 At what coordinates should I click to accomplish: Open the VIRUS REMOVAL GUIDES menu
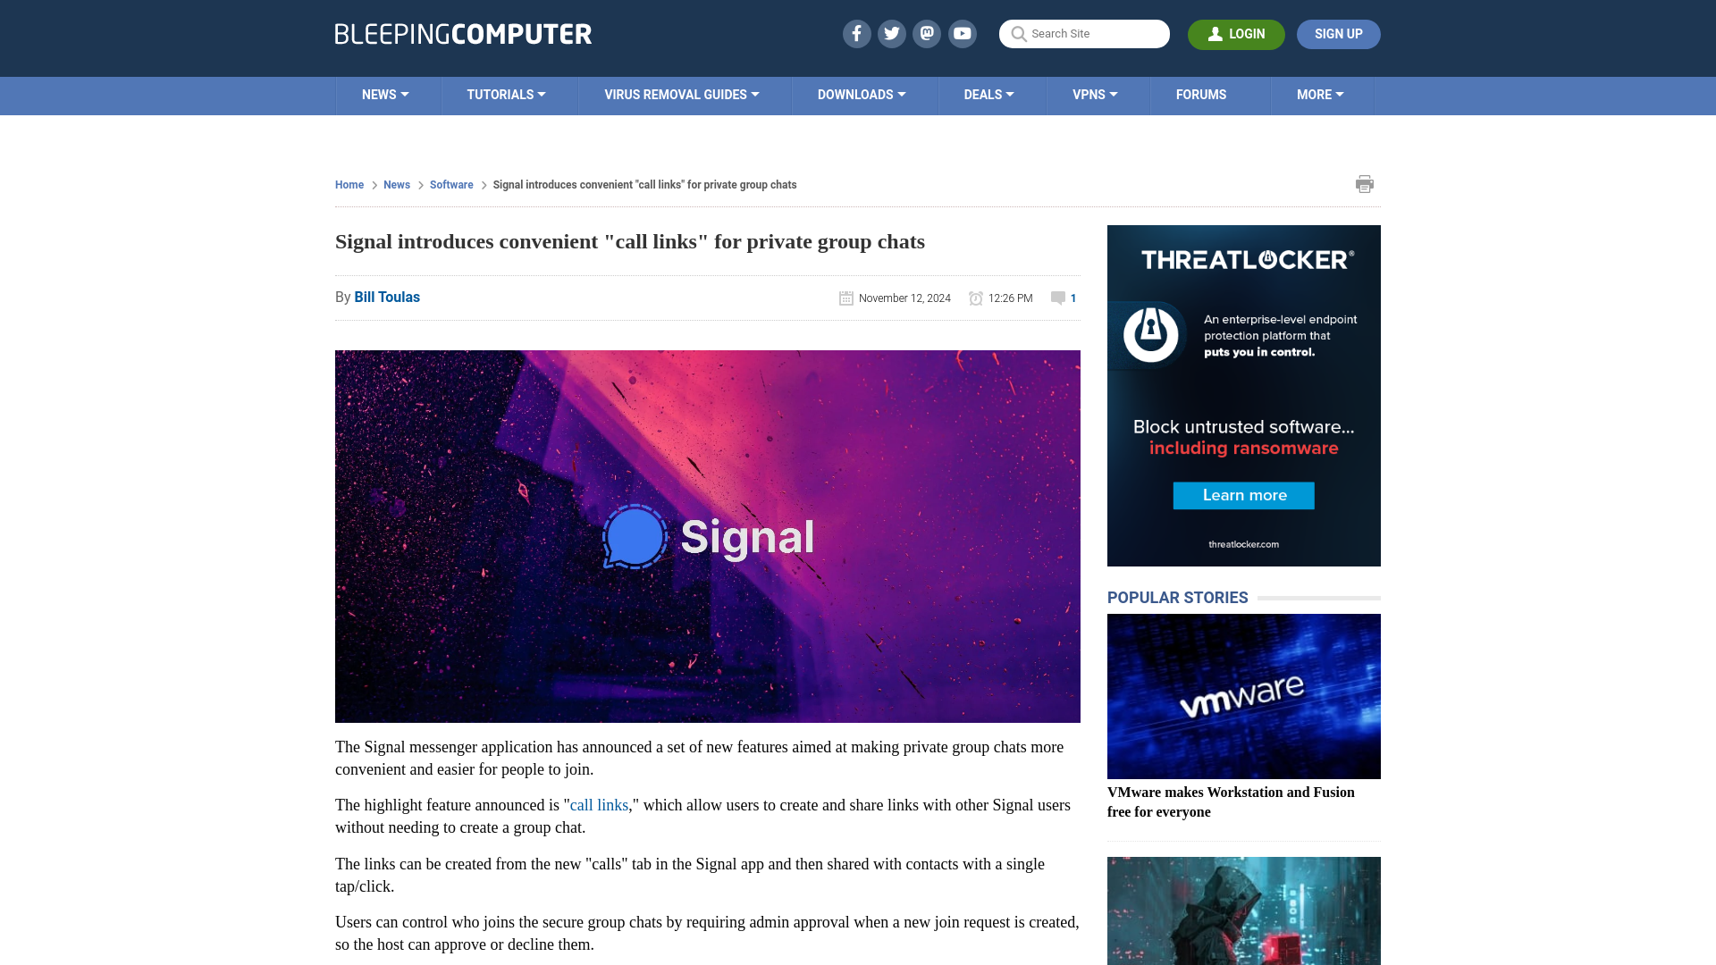point(681,94)
